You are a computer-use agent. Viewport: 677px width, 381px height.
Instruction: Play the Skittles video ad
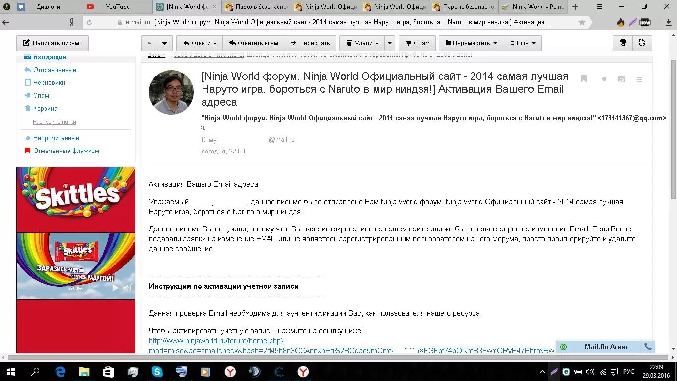pos(116,288)
